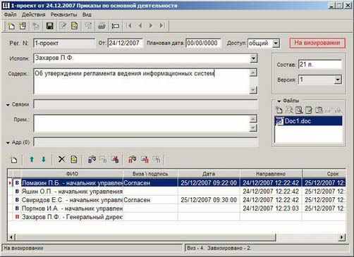Image resolution: width=354 pixels, height=257 pixels.
Task: Click the Состав field showing 21 л.
Action: click(319, 64)
